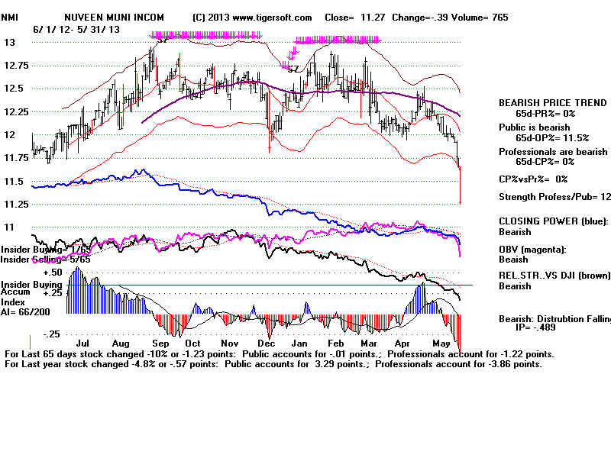Click Strength Profess/Pub reading
611x458 pixels.
pyautogui.click(x=554, y=196)
